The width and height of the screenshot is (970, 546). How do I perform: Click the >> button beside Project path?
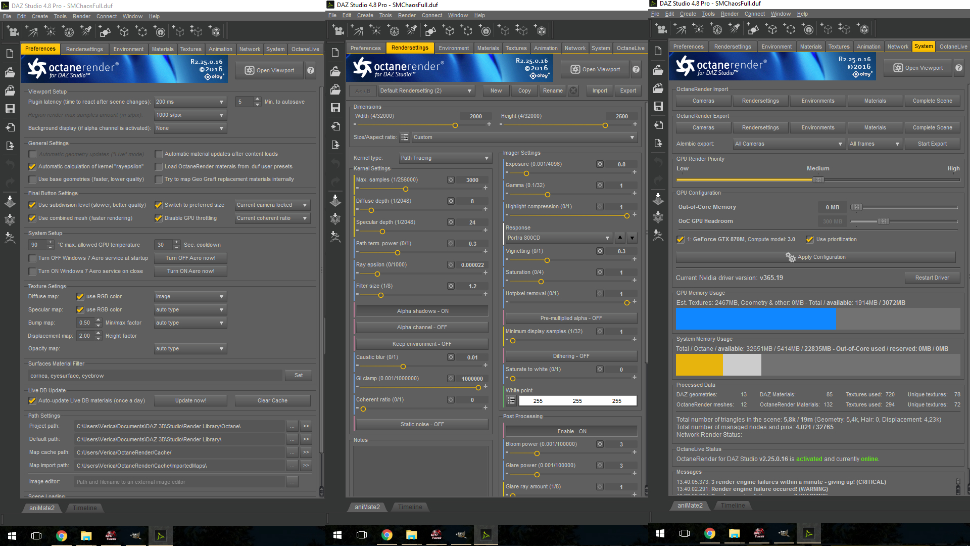[x=306, y=426]
